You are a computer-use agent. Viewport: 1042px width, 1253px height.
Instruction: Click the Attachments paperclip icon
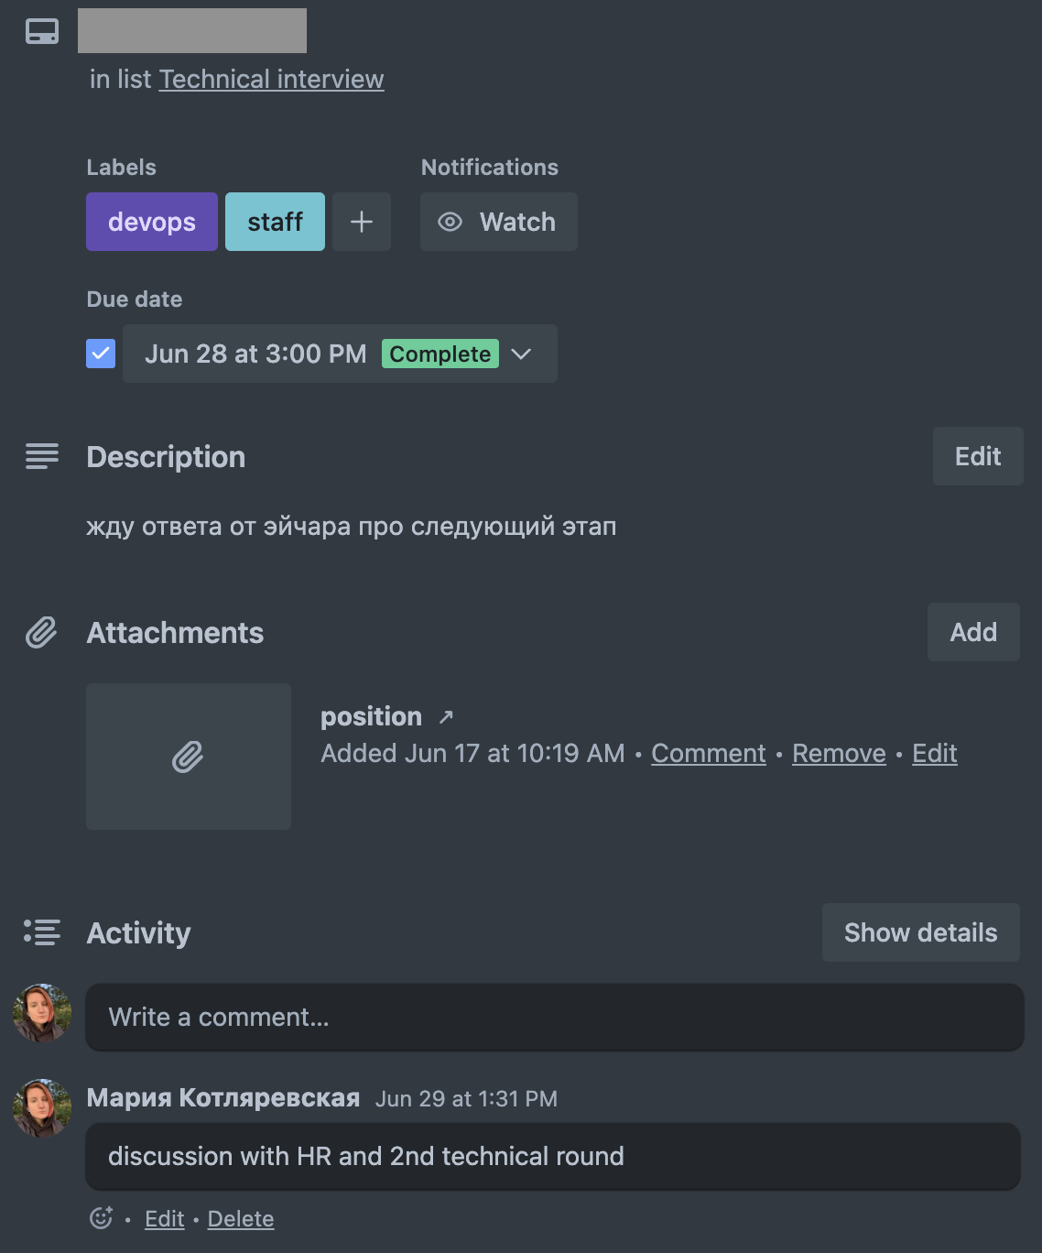41,633
